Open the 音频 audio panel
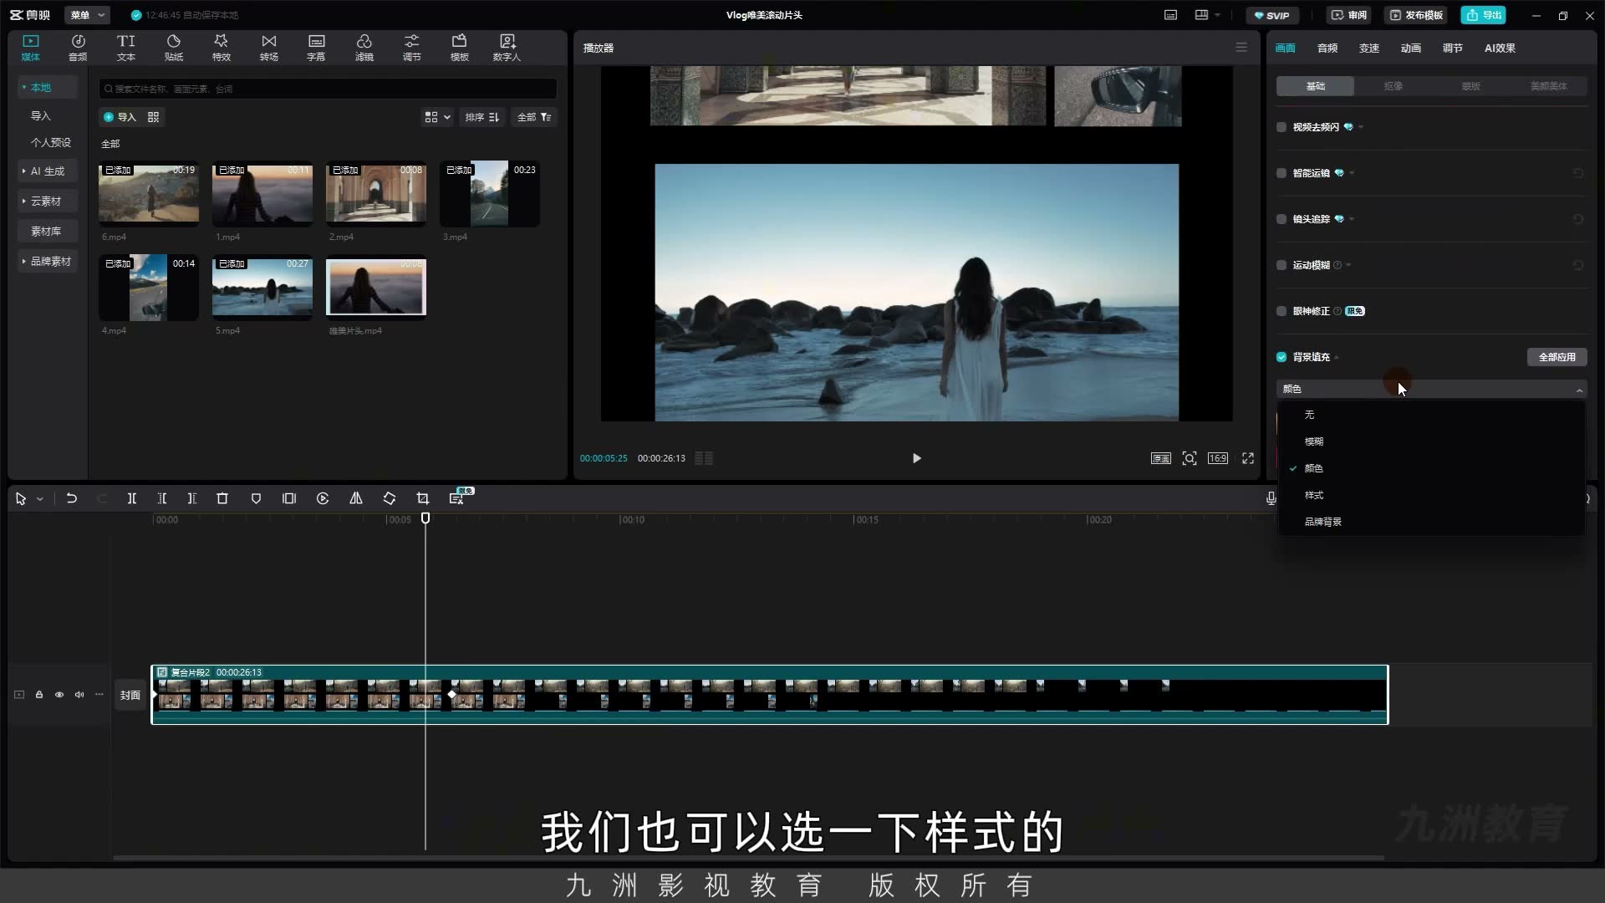 pyautogui.click(x=78, y=48)
